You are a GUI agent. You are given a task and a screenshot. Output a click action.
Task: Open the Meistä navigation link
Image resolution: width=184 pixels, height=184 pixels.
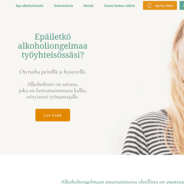tap(88, 6)
